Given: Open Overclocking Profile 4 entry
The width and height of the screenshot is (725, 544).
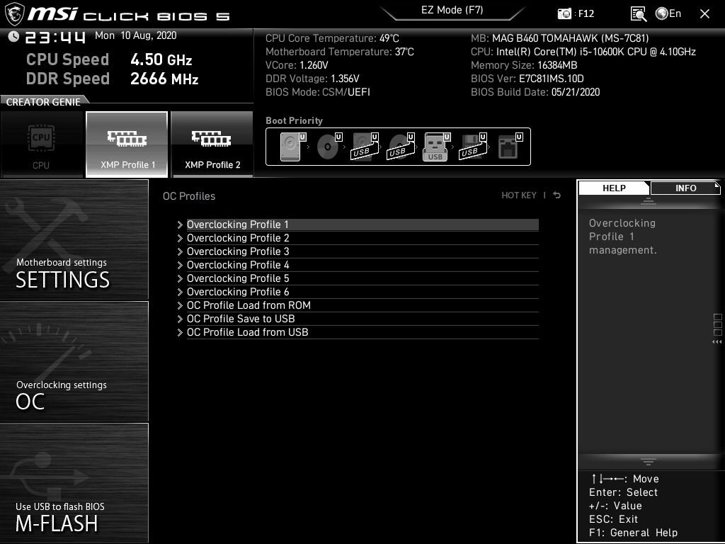Looking at the screenshot, I should pyautogui.click(x=362, y=265).
